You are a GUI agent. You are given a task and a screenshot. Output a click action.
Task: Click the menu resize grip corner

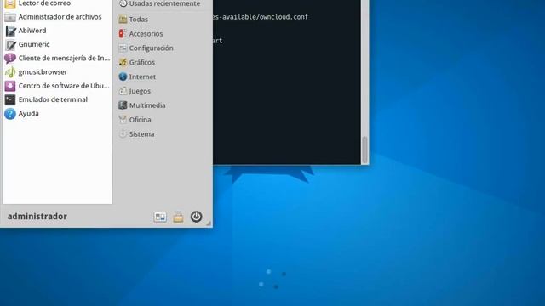tap(209, 224)
